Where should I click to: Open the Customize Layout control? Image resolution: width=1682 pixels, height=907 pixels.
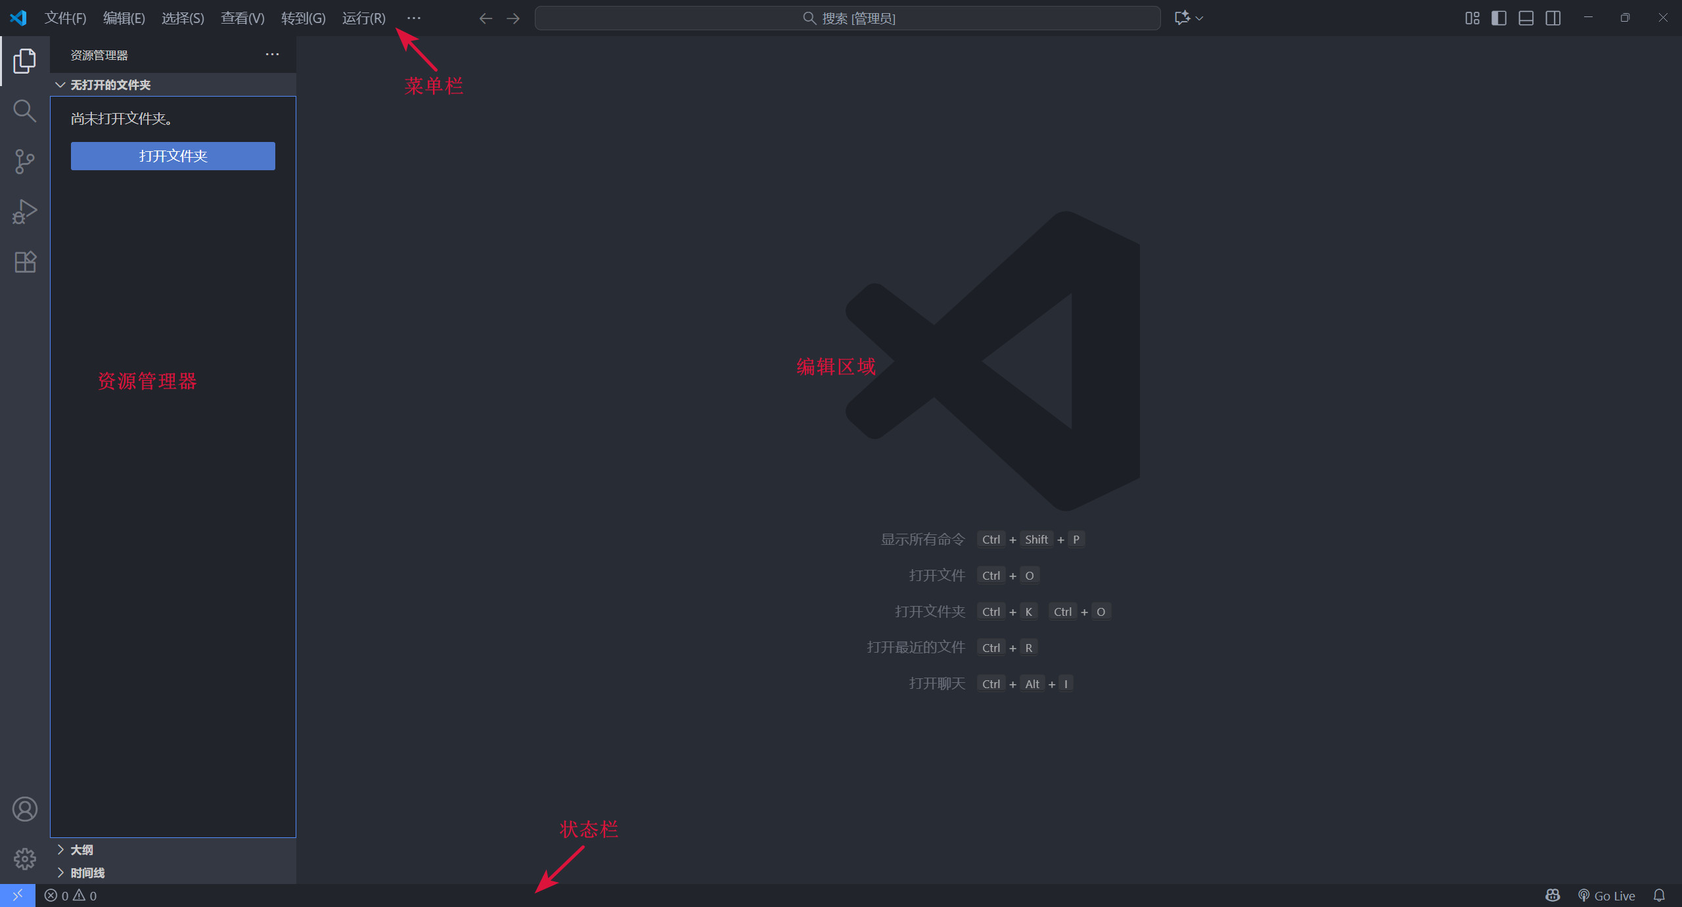point(1472,18)
